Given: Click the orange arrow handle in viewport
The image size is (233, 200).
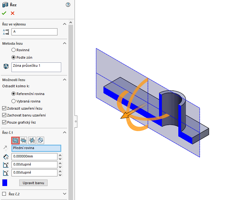Looking at the screenshot, I should [x=126, y=115].
